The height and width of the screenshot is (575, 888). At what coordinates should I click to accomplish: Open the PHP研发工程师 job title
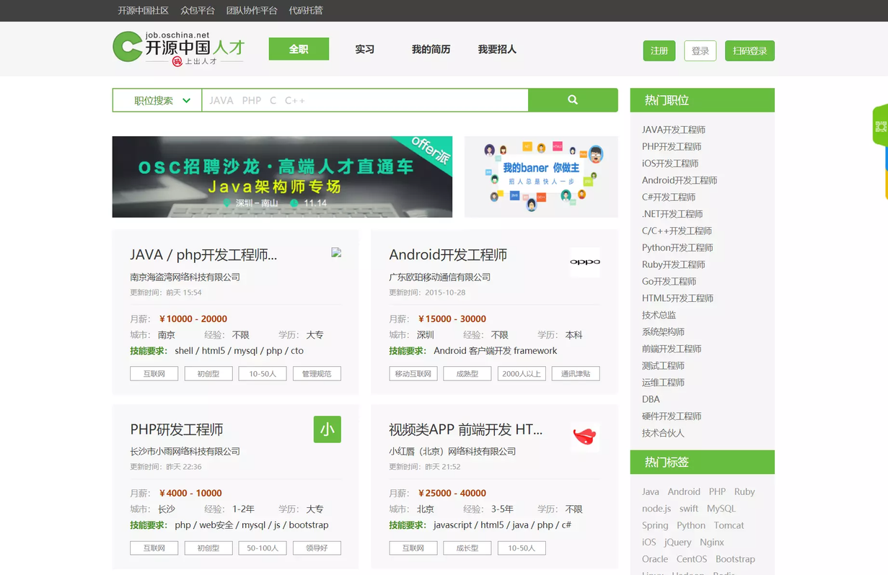177,429
